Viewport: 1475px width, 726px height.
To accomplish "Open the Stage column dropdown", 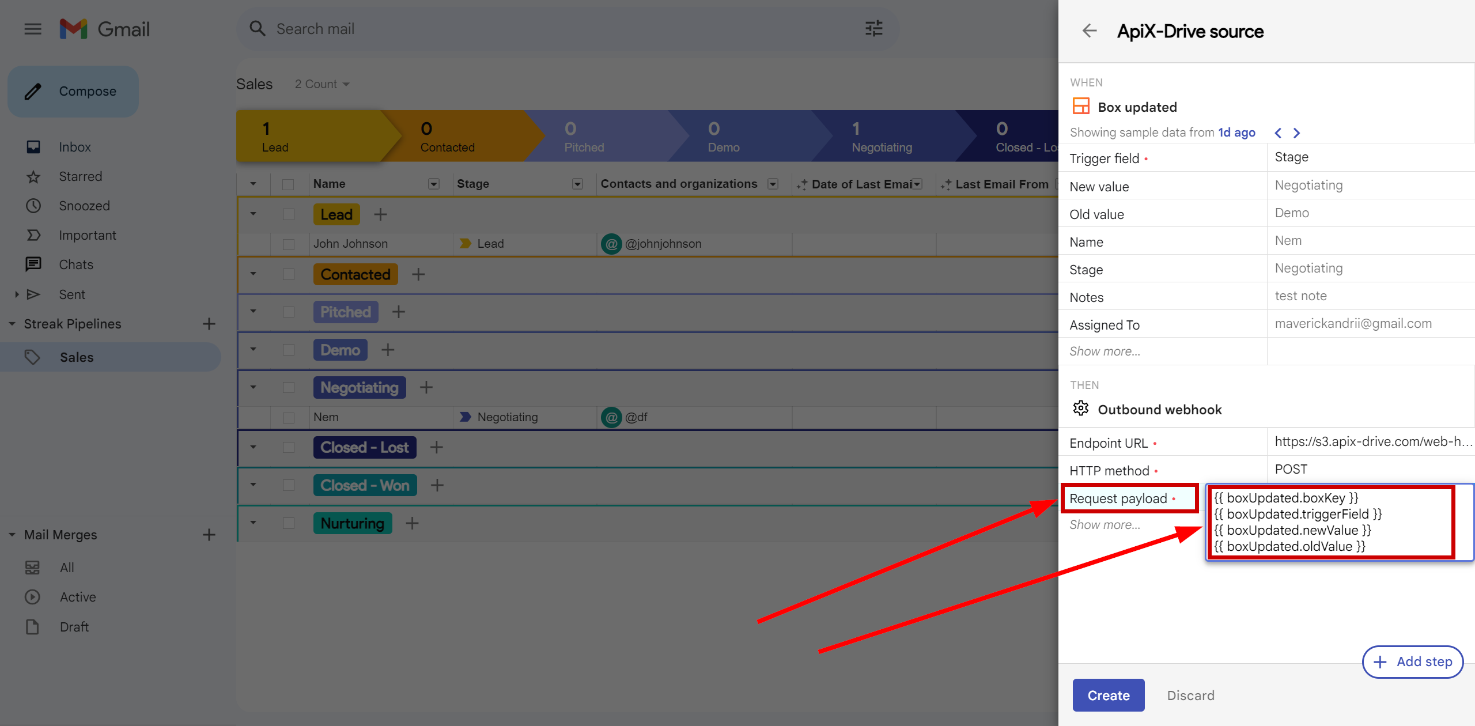I will click(x=577, y=184).
